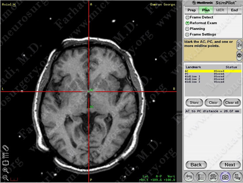This screenshot has height=183, width=243.
Task: Click the swap arrows icon in the bottom toolbar
Action: click(x=189, y=177)
